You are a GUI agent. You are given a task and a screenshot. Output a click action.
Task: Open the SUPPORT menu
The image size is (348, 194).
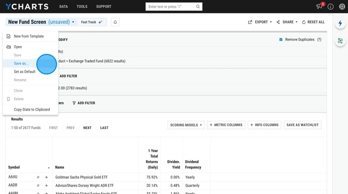coord(104,7)
